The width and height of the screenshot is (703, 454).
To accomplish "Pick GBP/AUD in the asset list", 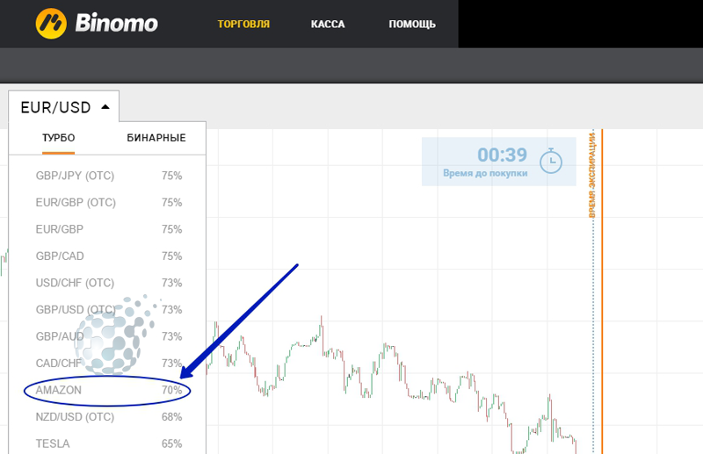I will pos(107,336).
